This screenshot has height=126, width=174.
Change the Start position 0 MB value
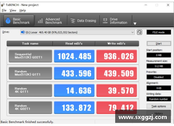click(x=159, y=55)
